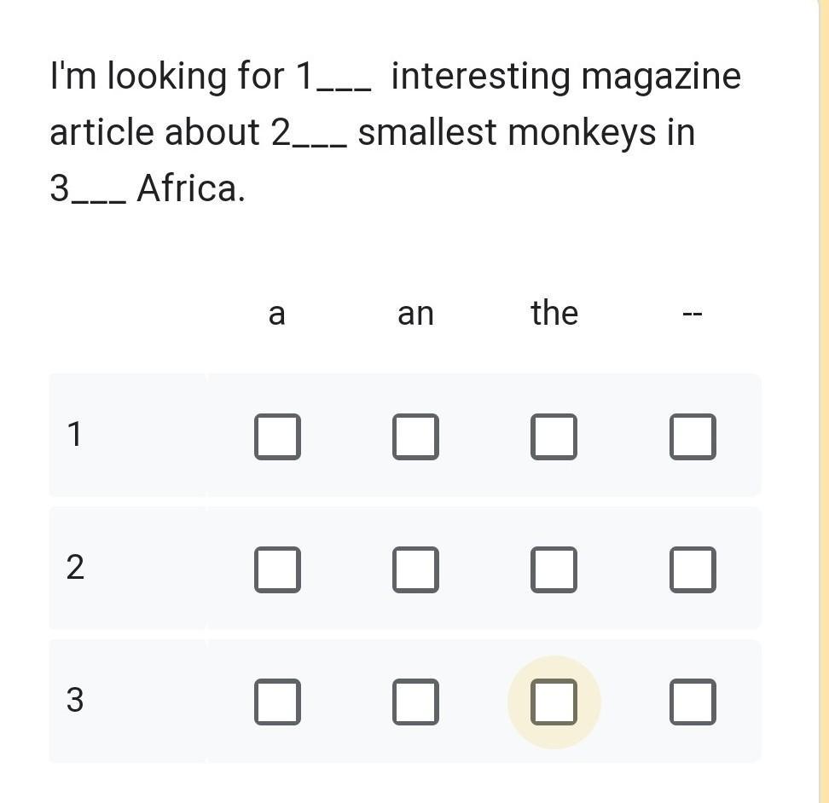The height and width of the screenshot is (803, 829).
Task: Check 'a' for blank 3
Action: (277, 702)
